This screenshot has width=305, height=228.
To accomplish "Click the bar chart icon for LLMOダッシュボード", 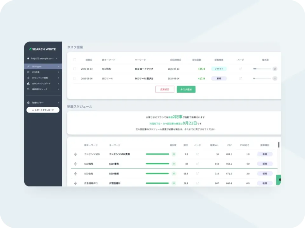I will [28, 84].
